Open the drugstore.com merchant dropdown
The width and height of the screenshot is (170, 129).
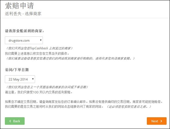click(24, 40)
